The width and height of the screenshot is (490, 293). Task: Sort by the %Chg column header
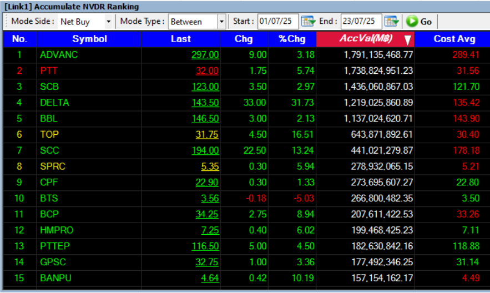[292, 39]
